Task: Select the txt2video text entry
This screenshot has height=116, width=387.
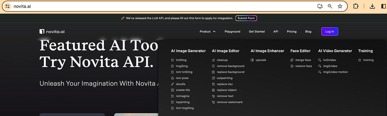Action: (330, 60)
